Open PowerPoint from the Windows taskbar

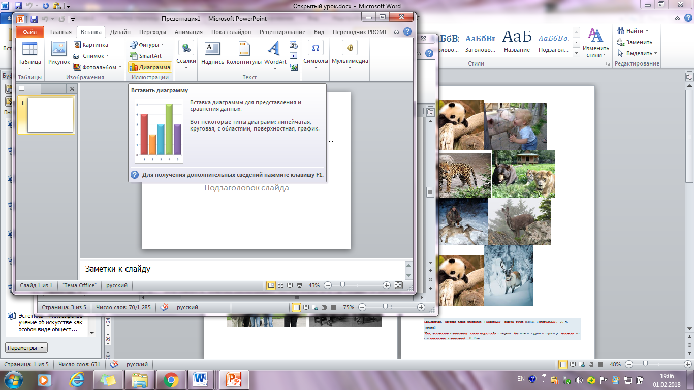coord(235,379)
